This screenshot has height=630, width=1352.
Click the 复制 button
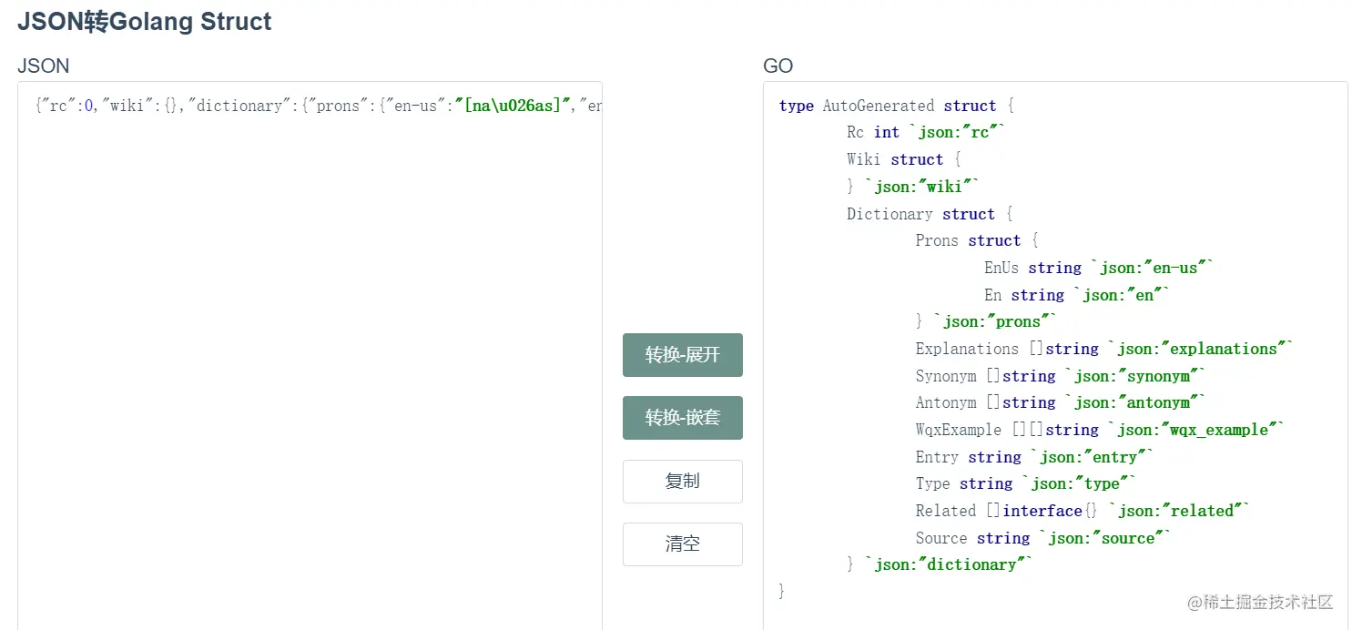click(x=682, y=482)
